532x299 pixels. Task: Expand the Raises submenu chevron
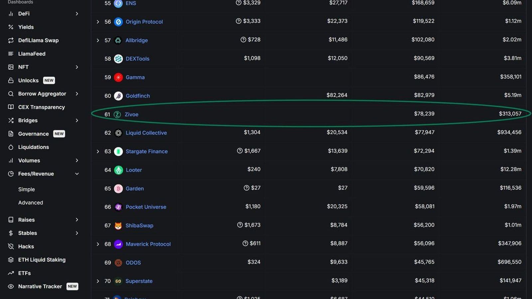pos(77,220)
